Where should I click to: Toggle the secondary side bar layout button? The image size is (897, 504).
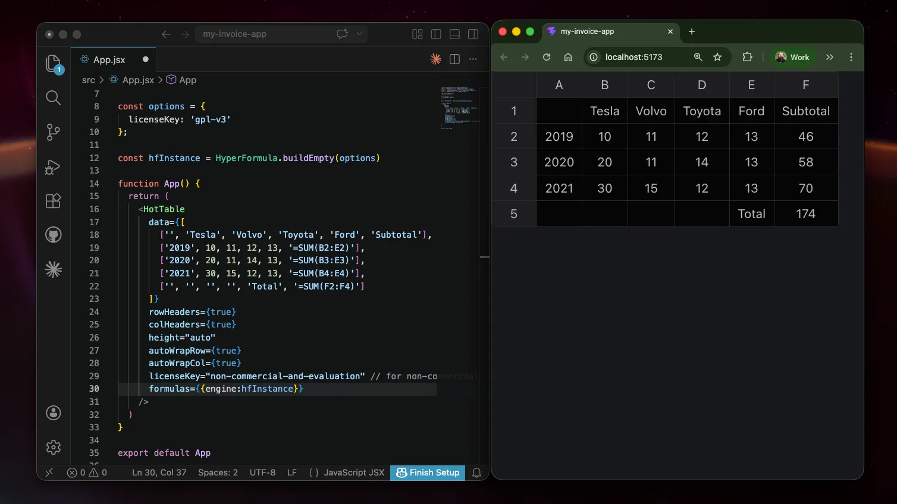(473, 34)
